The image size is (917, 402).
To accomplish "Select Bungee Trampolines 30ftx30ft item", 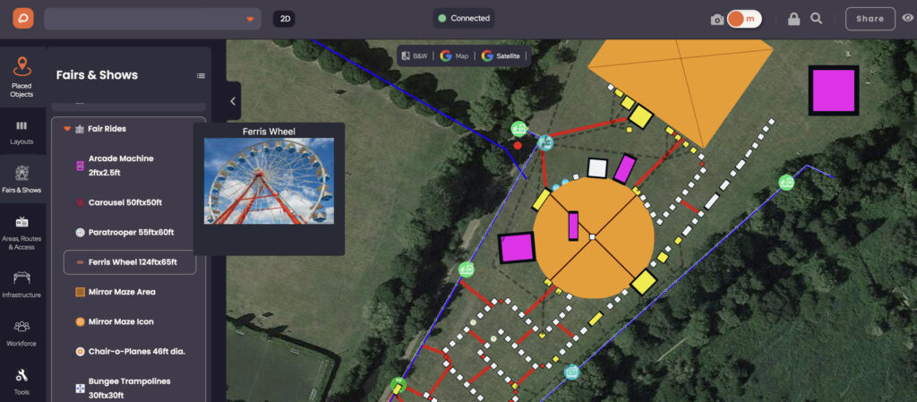I will point(129,388).
